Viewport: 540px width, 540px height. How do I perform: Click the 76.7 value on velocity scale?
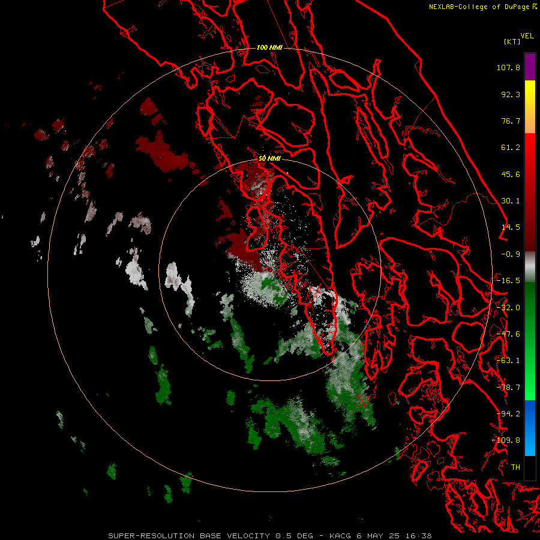tap(511, 121)
